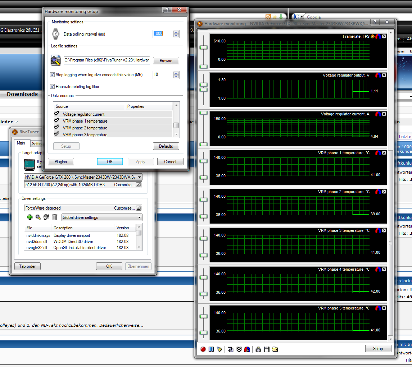
Task: Click the magnet icon on VRM phase 3 graph
Action: [378, 231]
